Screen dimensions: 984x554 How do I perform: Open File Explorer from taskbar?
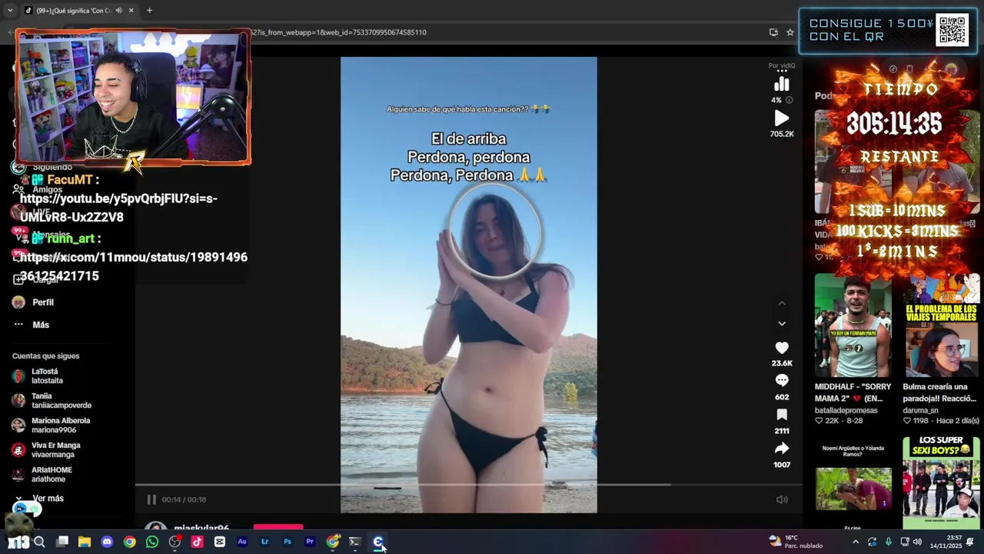click(x=85, y=542)
